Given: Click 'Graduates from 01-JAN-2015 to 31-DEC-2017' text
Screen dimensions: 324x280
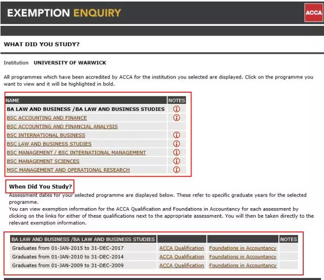Looking at the screenshot, I should (x=68, y=248).
